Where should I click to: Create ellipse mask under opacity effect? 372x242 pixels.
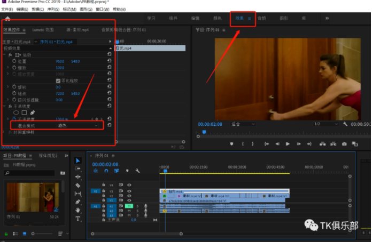pyautogui.click(x=16, y=112)
